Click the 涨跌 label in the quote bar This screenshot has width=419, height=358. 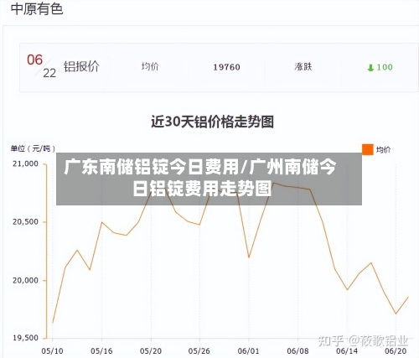pyautogui.click(x=303, y=66)
